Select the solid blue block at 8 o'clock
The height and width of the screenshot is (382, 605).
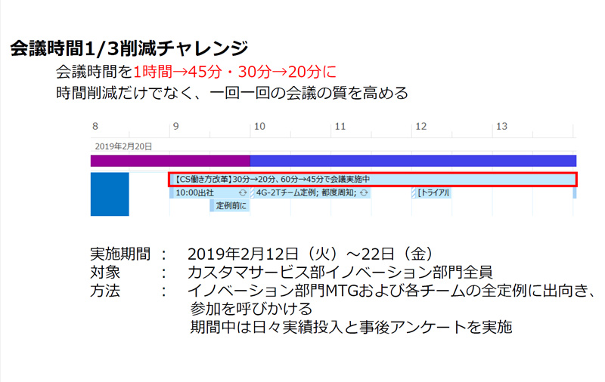click(110, 194)
